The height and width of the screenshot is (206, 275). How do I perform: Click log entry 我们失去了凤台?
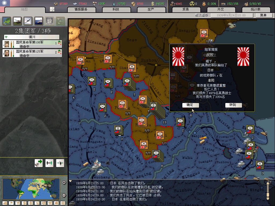coord(119,195)
